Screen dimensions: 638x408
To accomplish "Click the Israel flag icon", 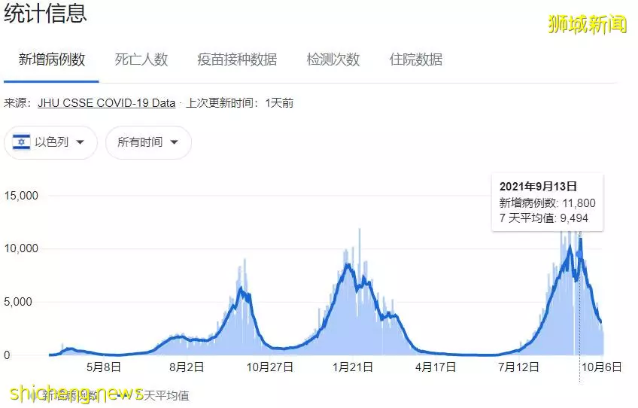I will click(x=22, y=142).
